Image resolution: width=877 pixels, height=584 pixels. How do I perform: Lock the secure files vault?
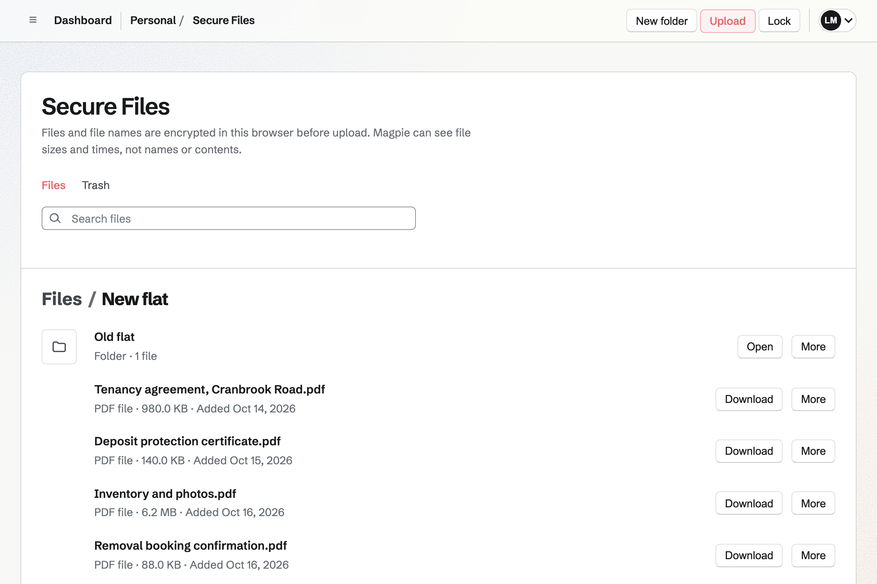point(779,21)
